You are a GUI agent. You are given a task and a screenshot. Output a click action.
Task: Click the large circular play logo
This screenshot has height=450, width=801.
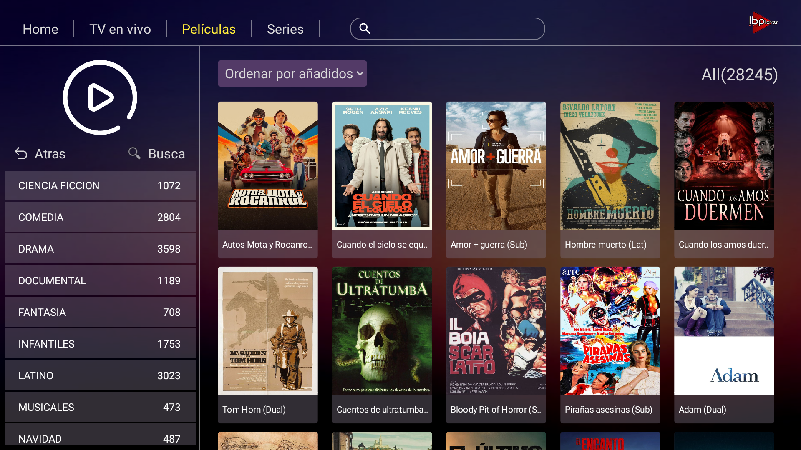[100, 97]
